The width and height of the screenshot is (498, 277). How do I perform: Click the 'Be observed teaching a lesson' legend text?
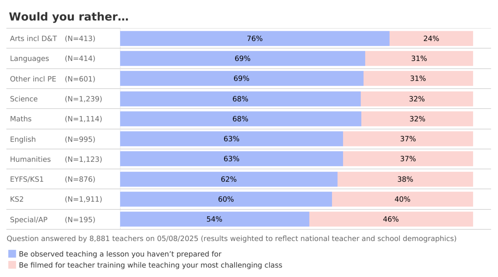tap(120, 254)
